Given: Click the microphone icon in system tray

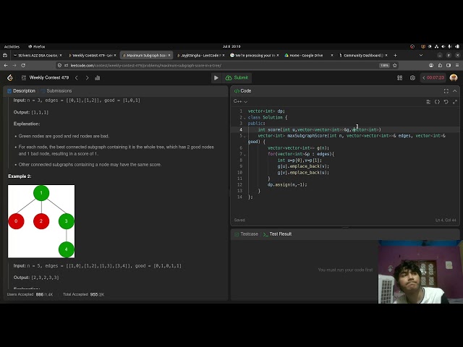Looking at the screenshot, I should click(450, 46).
